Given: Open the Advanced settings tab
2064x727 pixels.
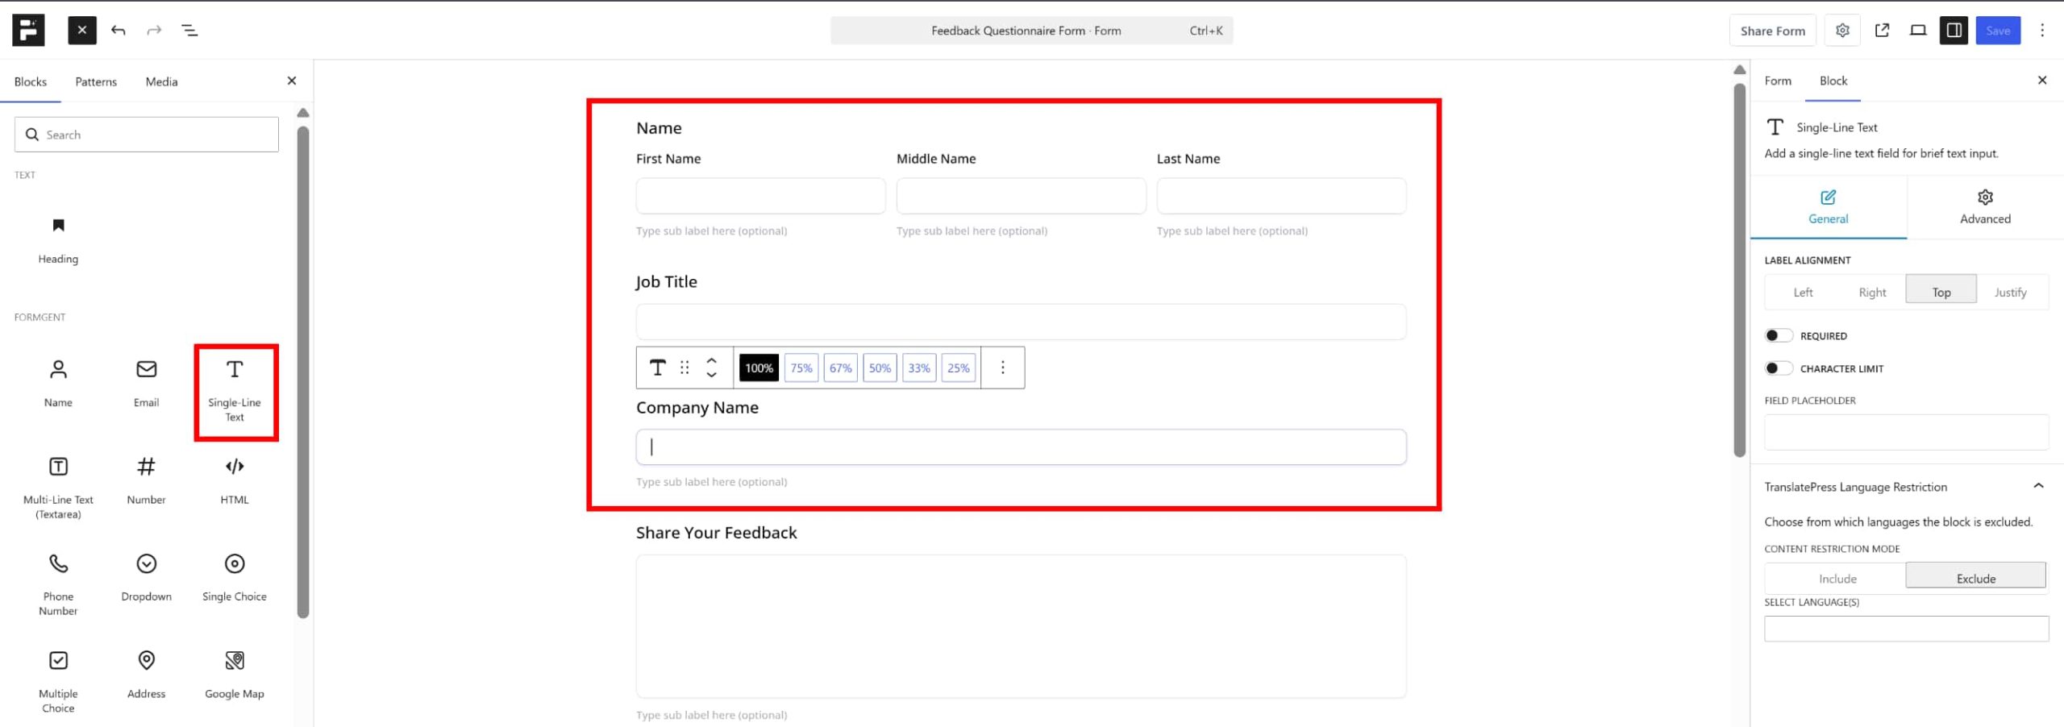Looking at the screenshot, I should point(1985,207).
